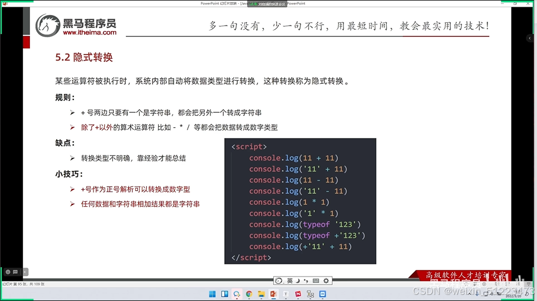The height and width of the screenshot is (301, 537).
Task: Click the slide title 5.2 隐式转换
Action: click(84, 57)
